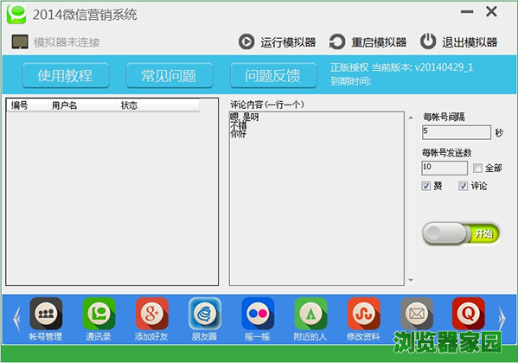Click the 每帐号发送数 count input field
The width and height of the screenshot is (518, 363).
pyautogui.click(x=444, y=168)
